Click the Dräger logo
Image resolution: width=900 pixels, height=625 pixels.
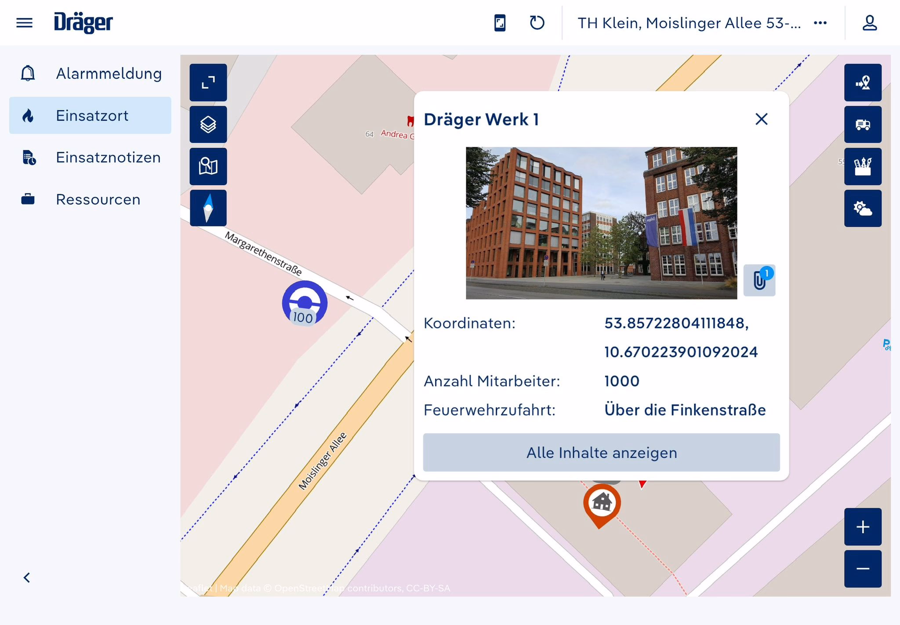tap(83, 22)
